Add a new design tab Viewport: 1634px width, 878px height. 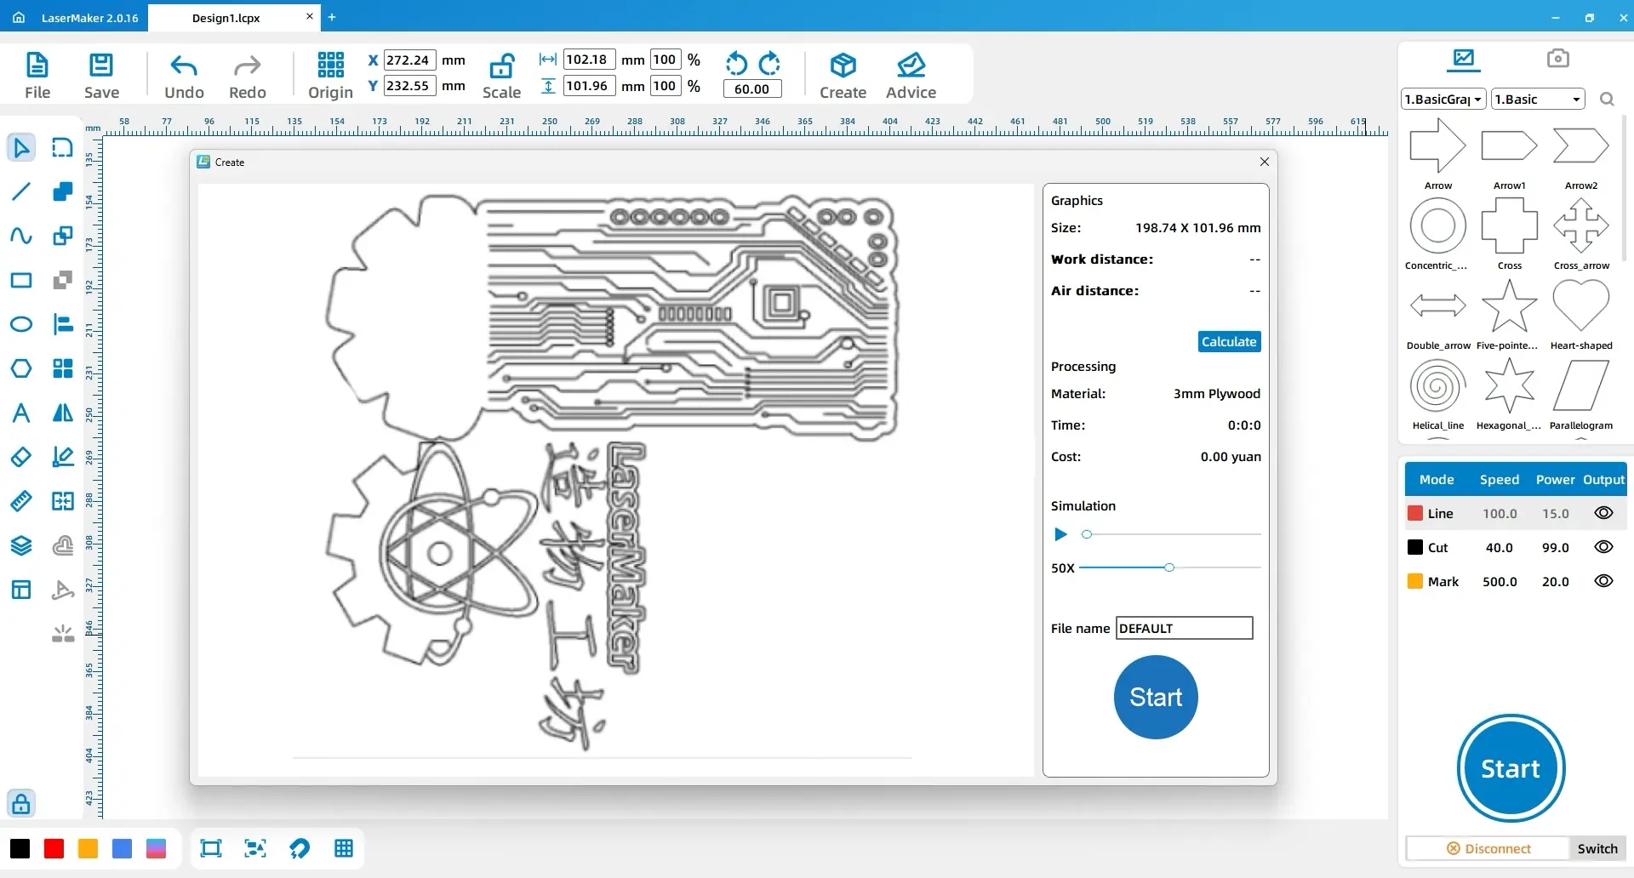pyautogui.click(x=332, y=17)
